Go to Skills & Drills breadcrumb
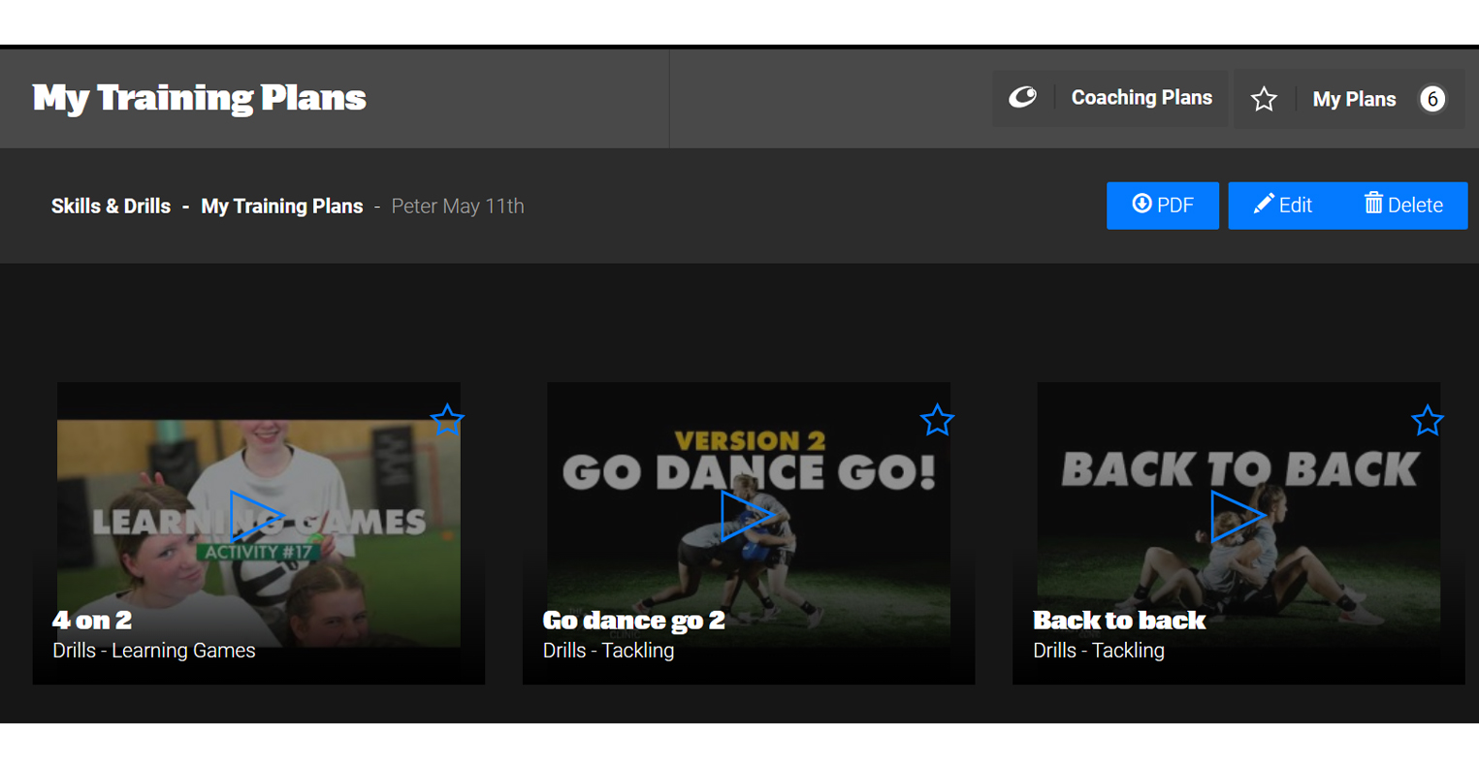 [x=111, y=207]
